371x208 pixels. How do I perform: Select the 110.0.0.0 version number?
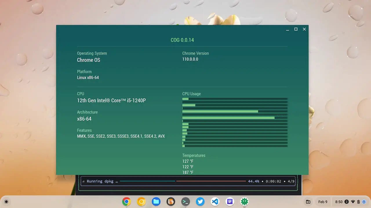190,59
